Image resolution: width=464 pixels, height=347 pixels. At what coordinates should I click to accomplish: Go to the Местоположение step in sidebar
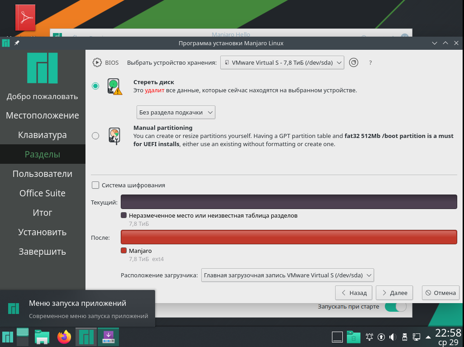tap(43, 115)
